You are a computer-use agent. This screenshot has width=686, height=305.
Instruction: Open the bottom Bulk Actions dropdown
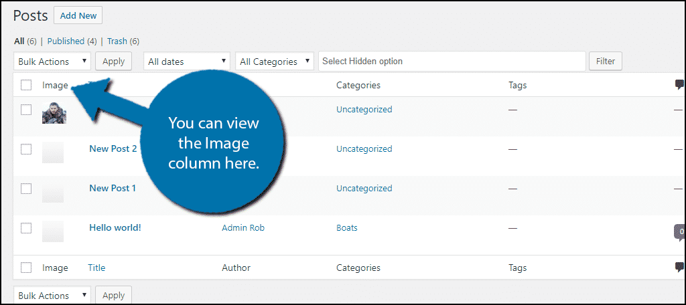(x=52, y=296)
